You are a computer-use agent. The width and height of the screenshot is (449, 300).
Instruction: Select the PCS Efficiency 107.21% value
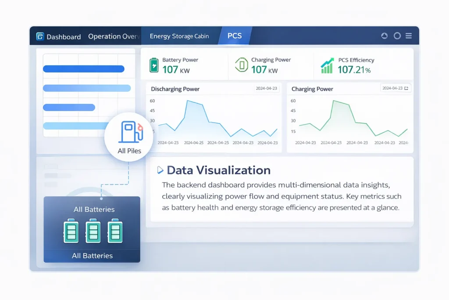pos(354,69)
